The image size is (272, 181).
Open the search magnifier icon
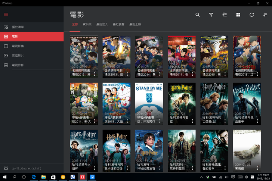point(198,15)
